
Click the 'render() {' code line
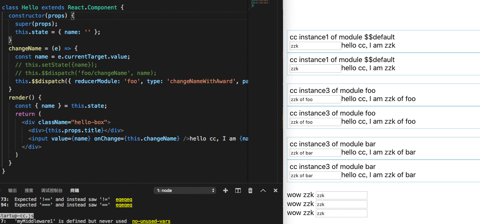point(25,98)
